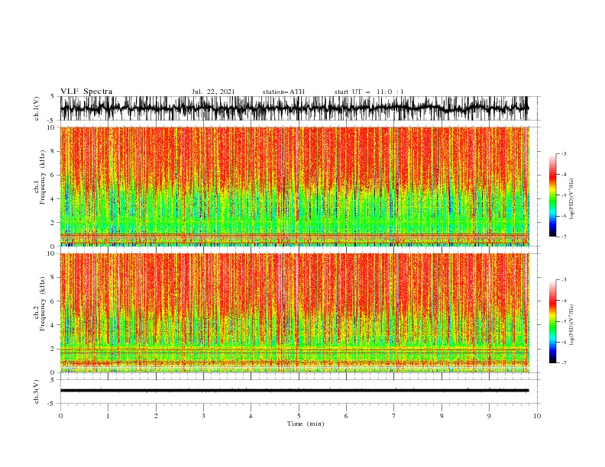
Task: Click the upper colorbar log(PSD) label
Action: 572,199
